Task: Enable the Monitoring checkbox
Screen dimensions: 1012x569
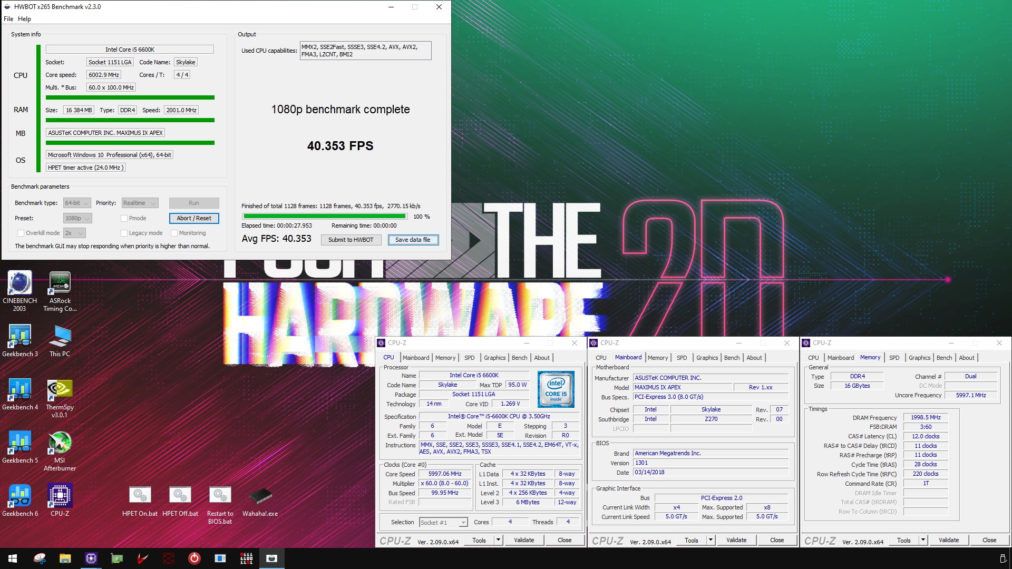Action: (x=174, y=233)
